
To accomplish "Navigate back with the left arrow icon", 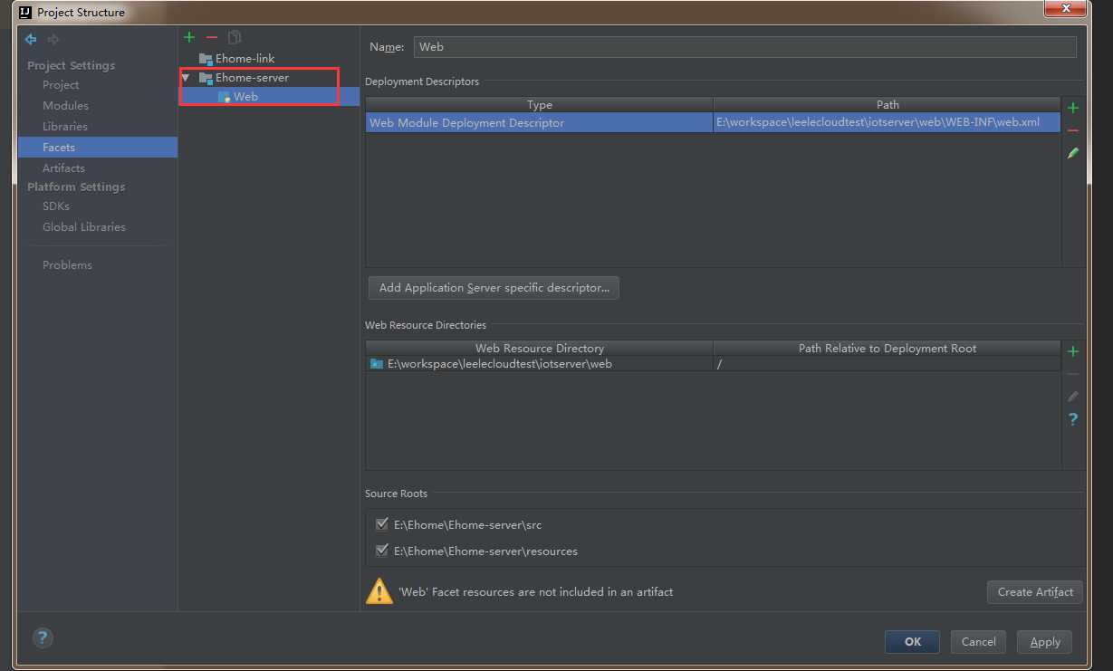I will pyautogui.click(x=31, y=39).
